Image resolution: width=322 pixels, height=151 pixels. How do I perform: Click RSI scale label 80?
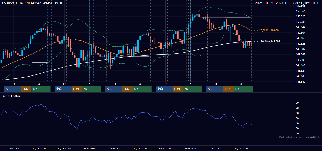click(297, 103)
